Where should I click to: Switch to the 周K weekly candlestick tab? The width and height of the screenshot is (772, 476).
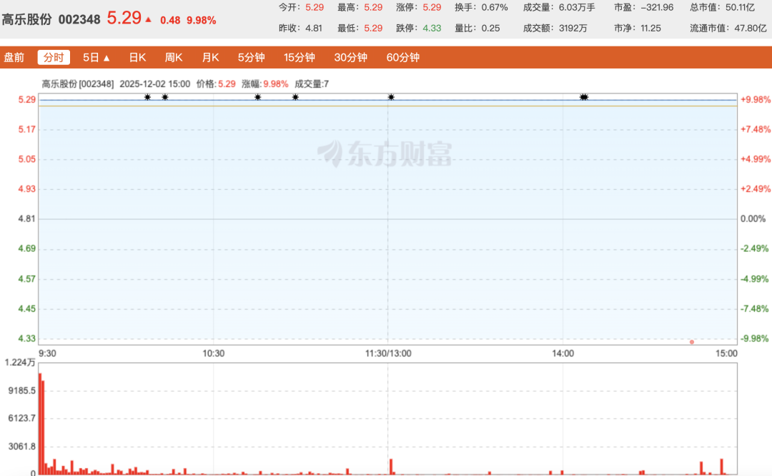(173, 58)
